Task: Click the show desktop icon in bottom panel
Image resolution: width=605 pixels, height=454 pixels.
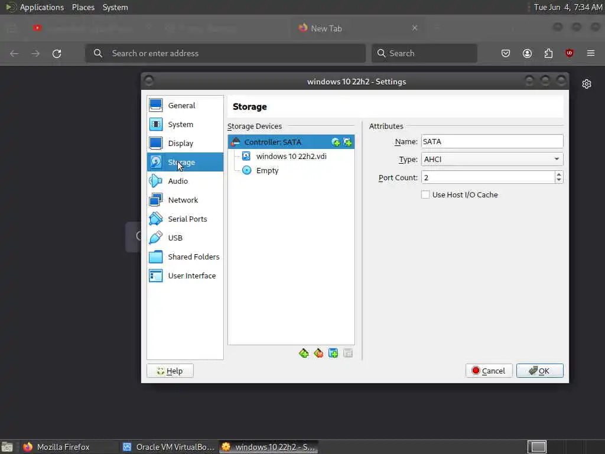Action: click(x=7, y=447)
